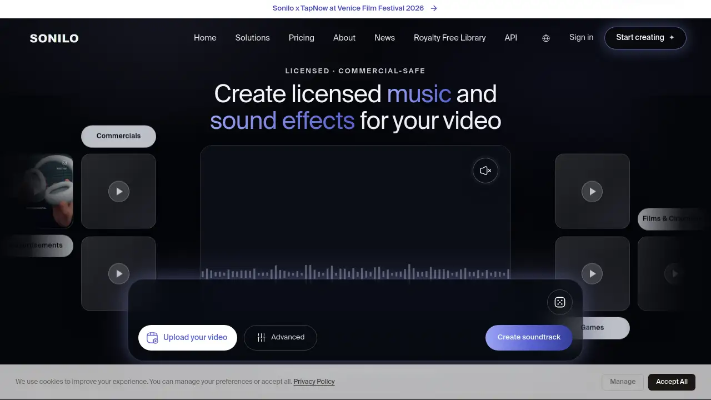Open the Privacy Policy link

point(314,382)
